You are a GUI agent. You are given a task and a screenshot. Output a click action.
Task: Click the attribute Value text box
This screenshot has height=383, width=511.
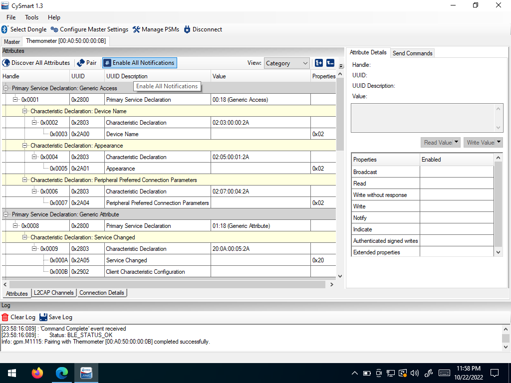tap(427, 118)
